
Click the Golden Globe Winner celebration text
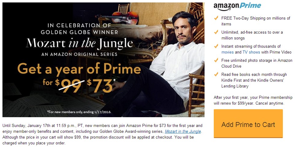pyautogui.click(x=79, y=29)
